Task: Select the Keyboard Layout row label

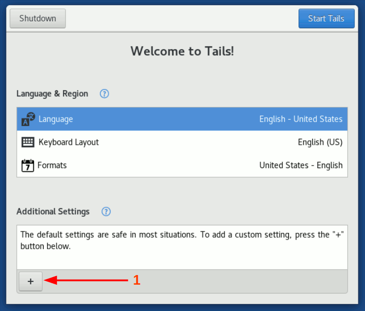Action: tap(69, 142)
